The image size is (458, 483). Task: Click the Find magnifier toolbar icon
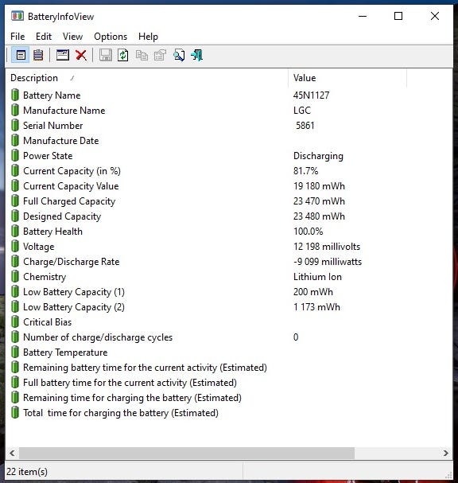point(179,55)
